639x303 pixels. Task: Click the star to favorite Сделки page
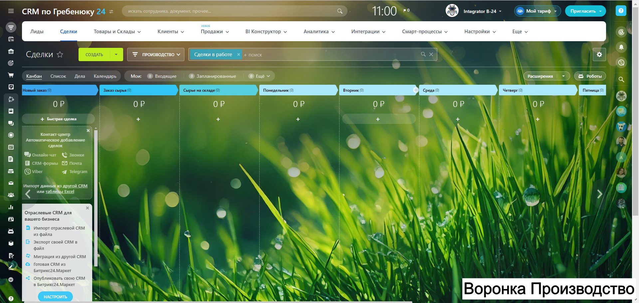(60, 54)
